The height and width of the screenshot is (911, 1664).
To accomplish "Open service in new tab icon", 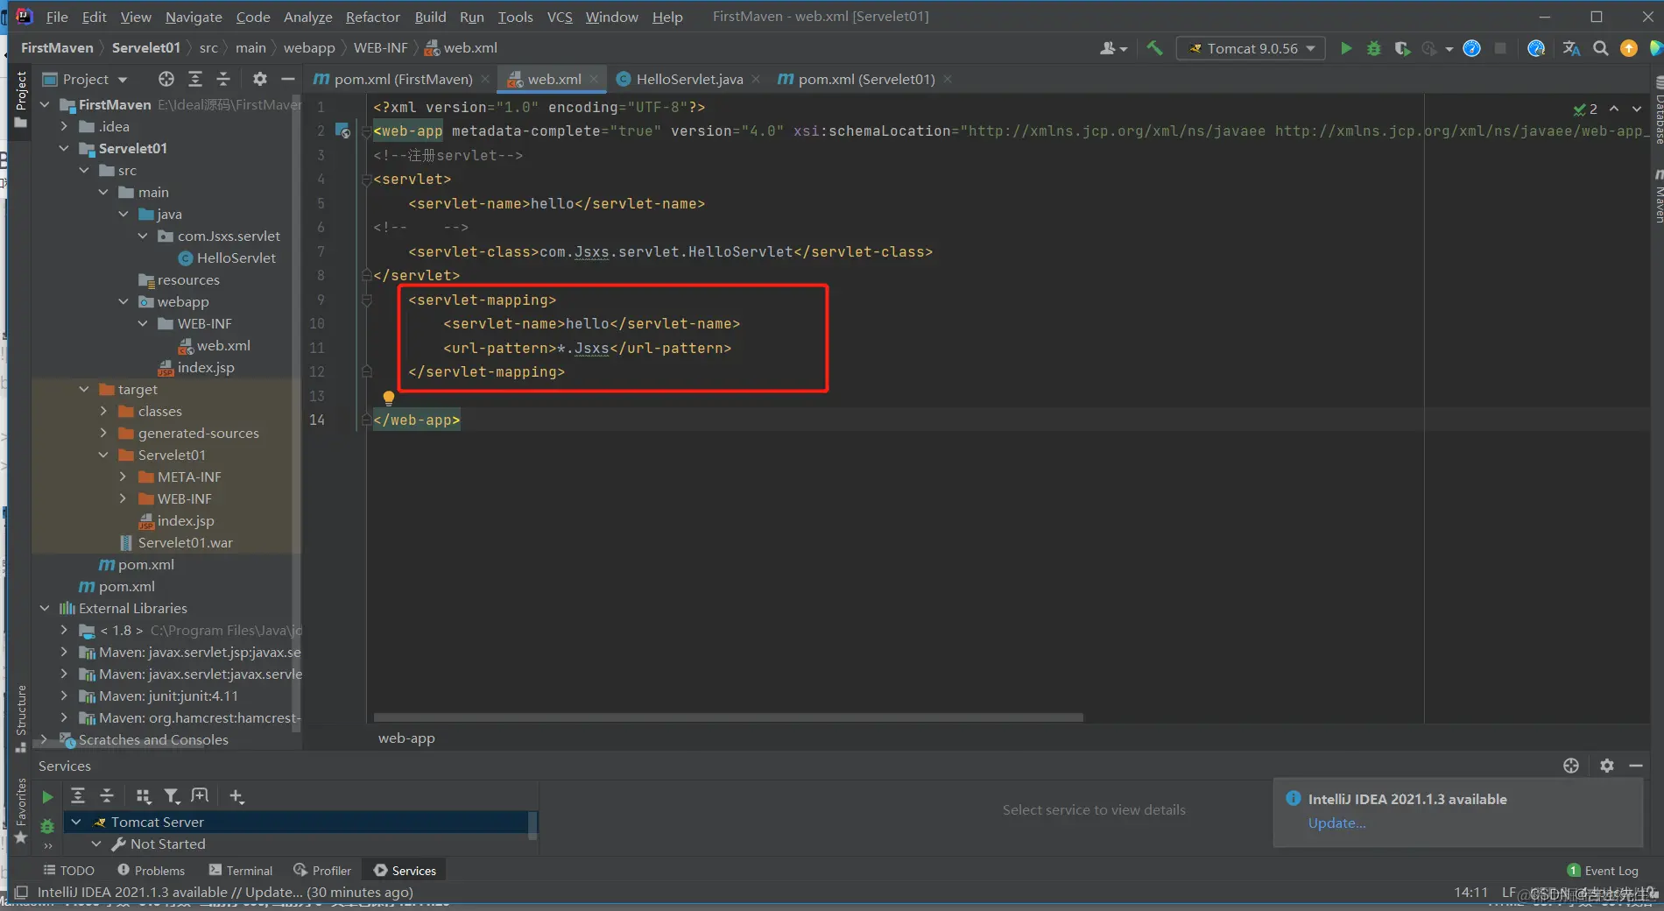I will 201,795.
